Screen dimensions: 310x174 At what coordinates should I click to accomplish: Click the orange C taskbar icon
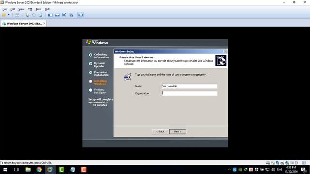tap(83, 170)
